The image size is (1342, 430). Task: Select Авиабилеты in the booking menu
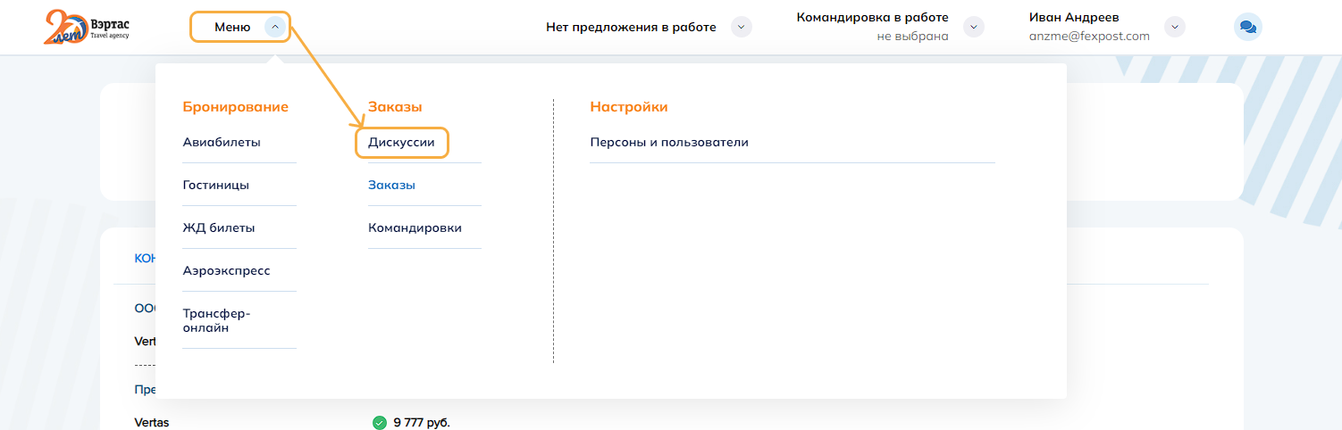click(222, 143)
